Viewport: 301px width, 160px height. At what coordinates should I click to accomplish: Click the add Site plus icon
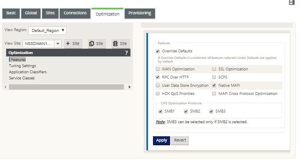pos(68,44)
